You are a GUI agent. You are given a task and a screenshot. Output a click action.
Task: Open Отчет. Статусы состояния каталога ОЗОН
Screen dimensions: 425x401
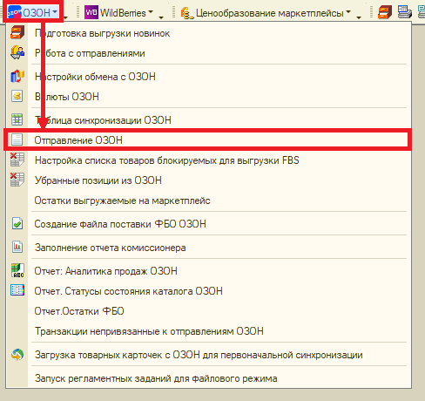click(x=209, y=291)
